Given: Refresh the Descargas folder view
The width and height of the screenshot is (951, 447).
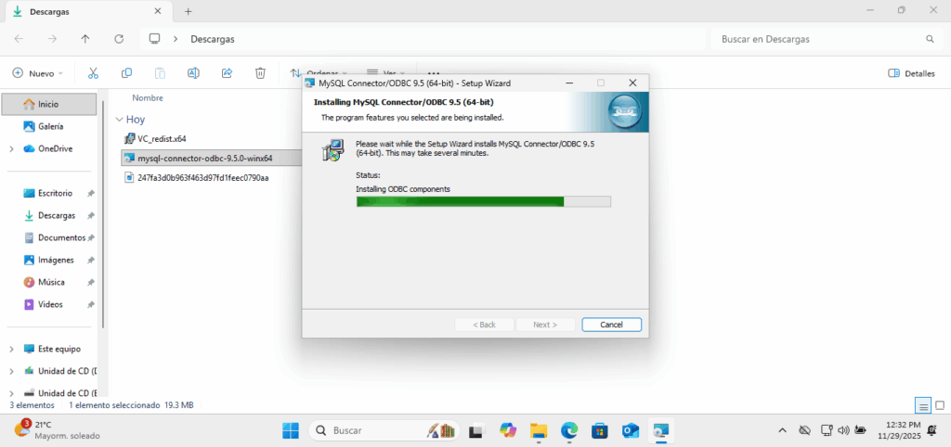Looking at the screenshot, I should [118, 39].
